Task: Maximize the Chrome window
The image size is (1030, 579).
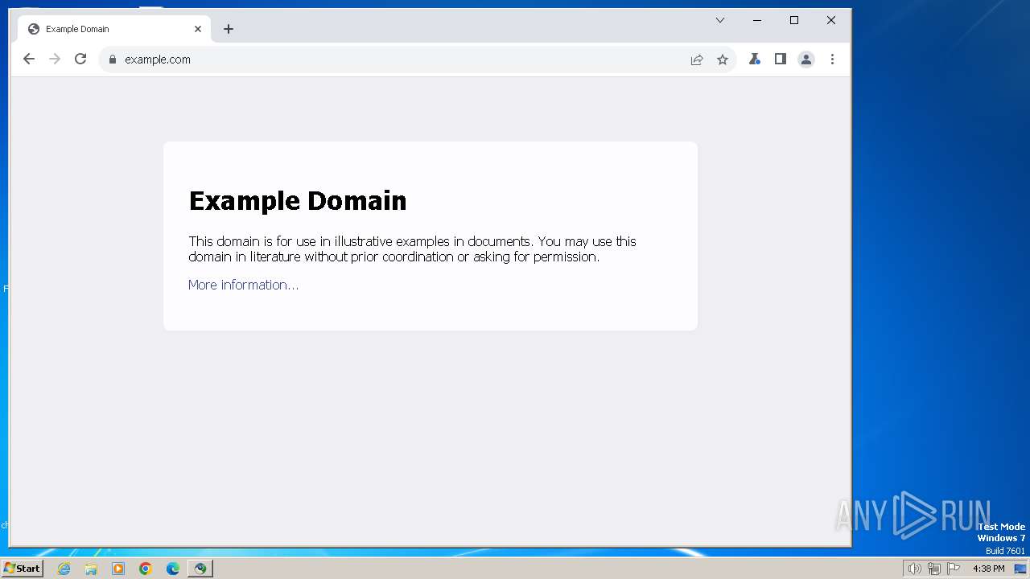Action: (794, 20)
